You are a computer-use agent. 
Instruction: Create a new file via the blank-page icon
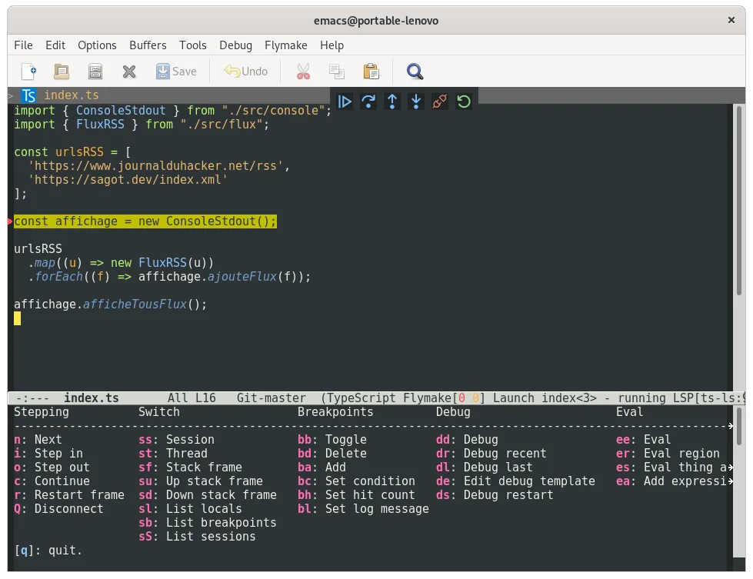click(x=28, y=71)
